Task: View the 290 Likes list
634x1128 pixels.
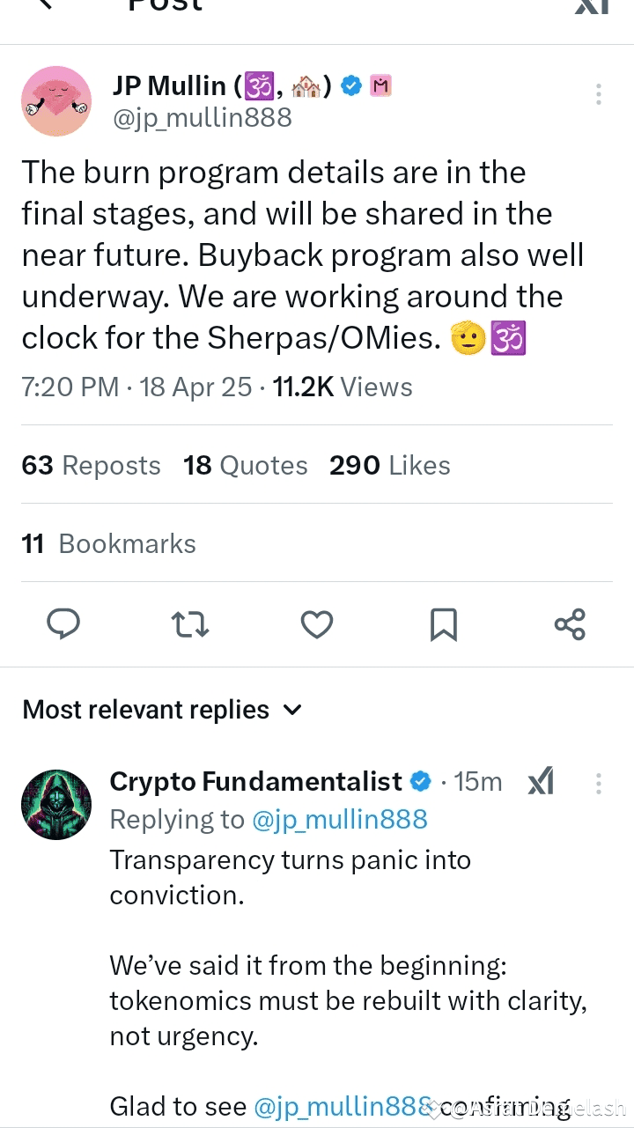Action: click(389, 465)
